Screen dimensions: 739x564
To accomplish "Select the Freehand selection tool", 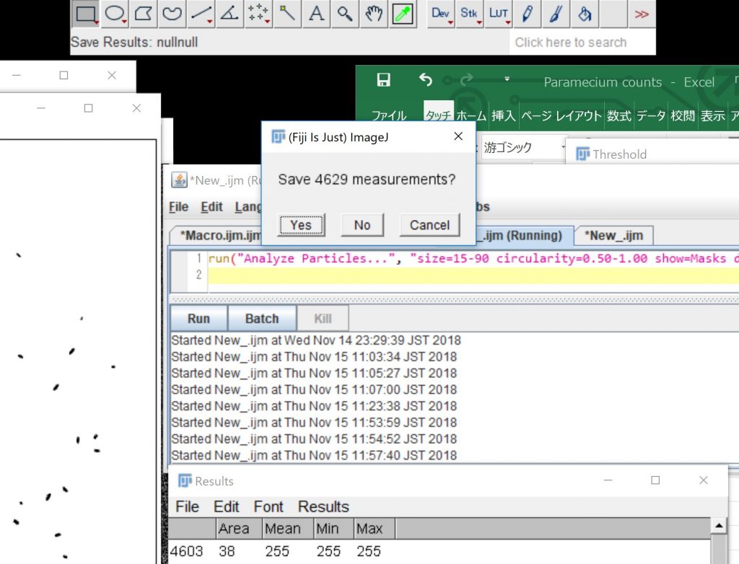I will (x=172, y=14).
